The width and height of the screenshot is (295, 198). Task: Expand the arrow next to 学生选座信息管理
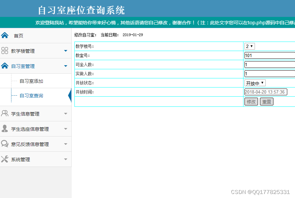tap(66, 129)
